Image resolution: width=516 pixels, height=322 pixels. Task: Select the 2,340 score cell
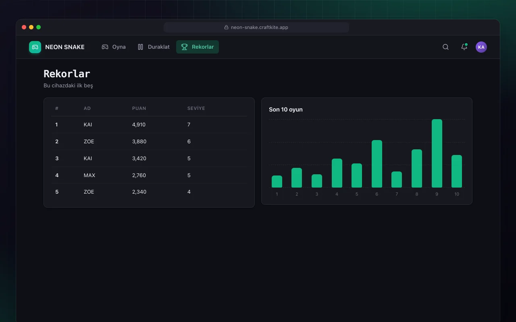point(139,192)
